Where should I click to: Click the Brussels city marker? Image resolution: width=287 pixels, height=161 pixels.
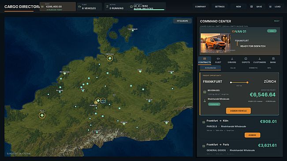point(60,92)
